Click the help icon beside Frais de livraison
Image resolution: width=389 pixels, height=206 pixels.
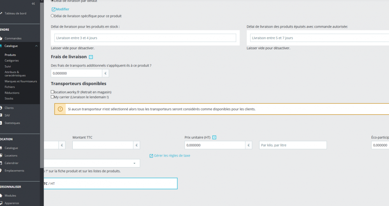tap(91, 57)
